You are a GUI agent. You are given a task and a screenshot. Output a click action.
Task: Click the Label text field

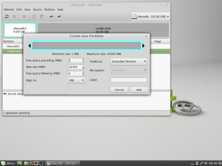point(129,80)
